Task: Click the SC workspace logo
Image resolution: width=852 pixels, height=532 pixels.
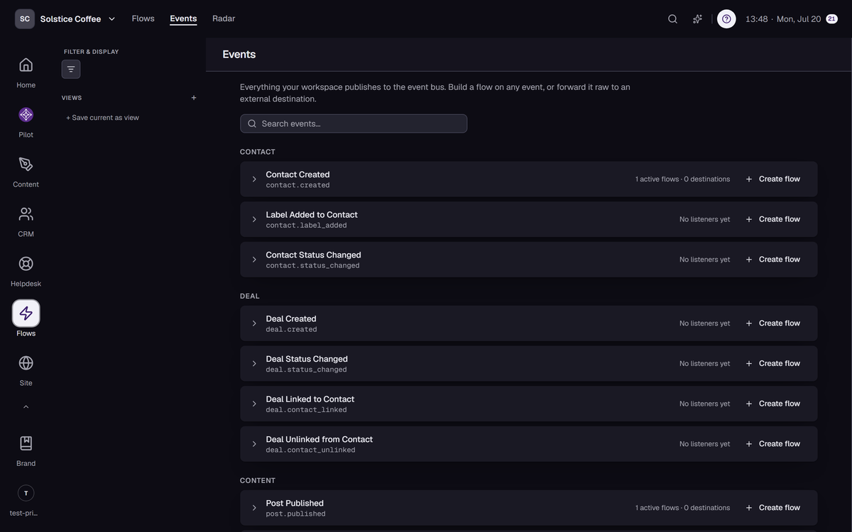Action: pos(25,19)
